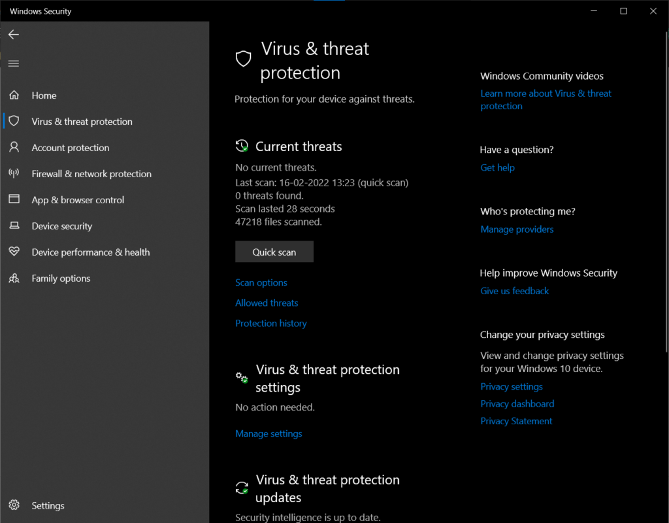
Task: Click 'Who's protecting me?' heading
Action: 528,211
